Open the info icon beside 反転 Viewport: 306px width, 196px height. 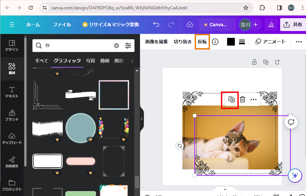pyautogui.click(x=215, y=42)
